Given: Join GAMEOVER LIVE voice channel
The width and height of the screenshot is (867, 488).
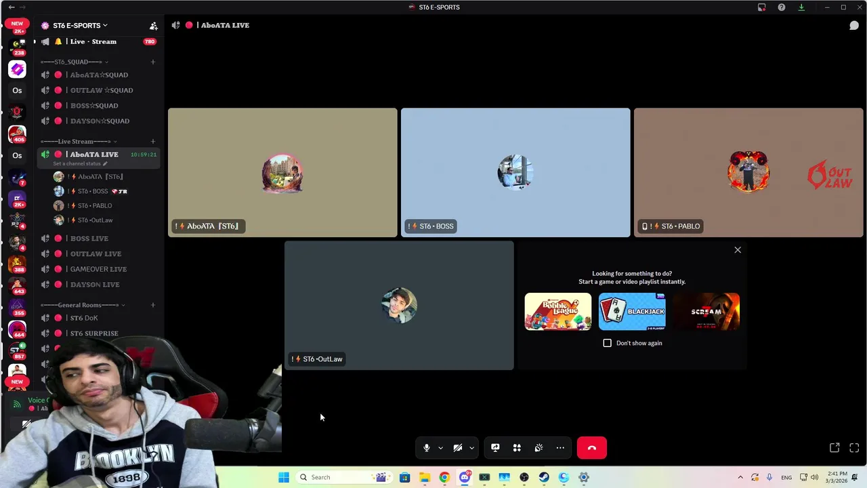Looking at the screenshot, I should coord(98,269).
